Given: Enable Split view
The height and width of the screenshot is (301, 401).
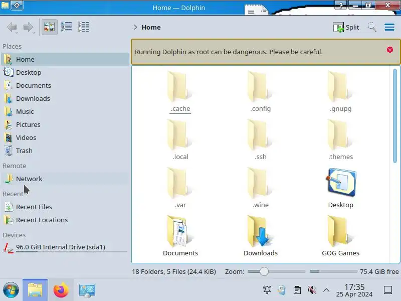Looking at the screenshot, I should pyautogui.click(x=346, y=28).
